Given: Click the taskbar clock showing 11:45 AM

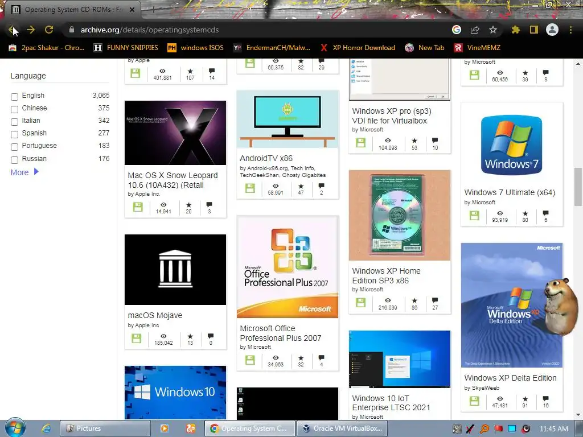Looking at the screenshot, I should [553, 429].
